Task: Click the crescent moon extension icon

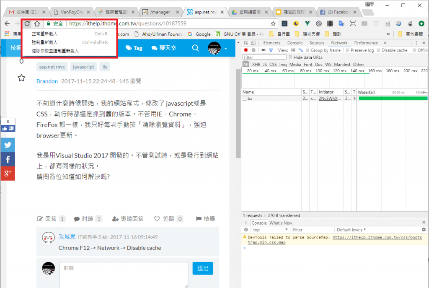Action: 296,23
